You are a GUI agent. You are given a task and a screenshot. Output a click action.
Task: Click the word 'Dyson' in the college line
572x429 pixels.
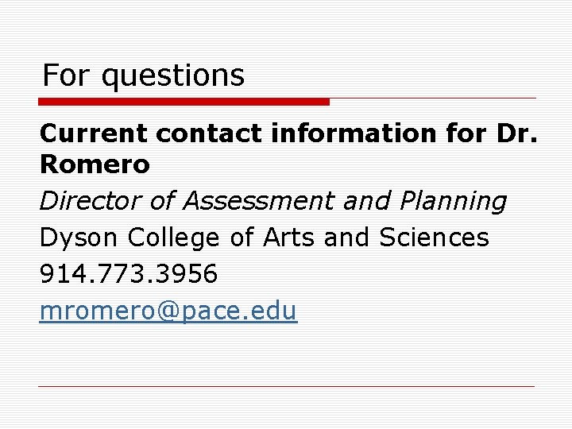78,238
